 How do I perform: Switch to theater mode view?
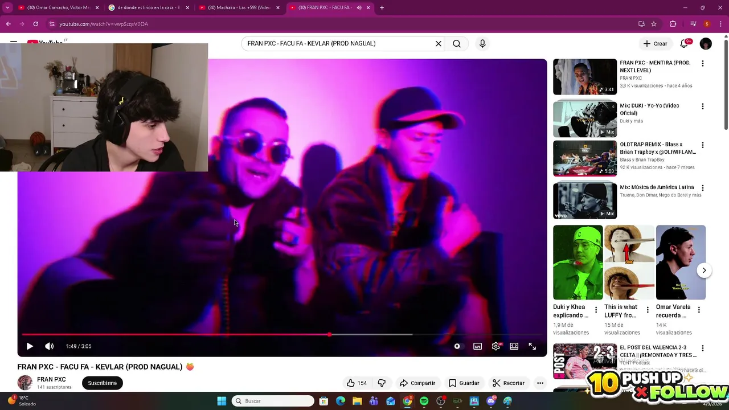click(x=514, y=346)
